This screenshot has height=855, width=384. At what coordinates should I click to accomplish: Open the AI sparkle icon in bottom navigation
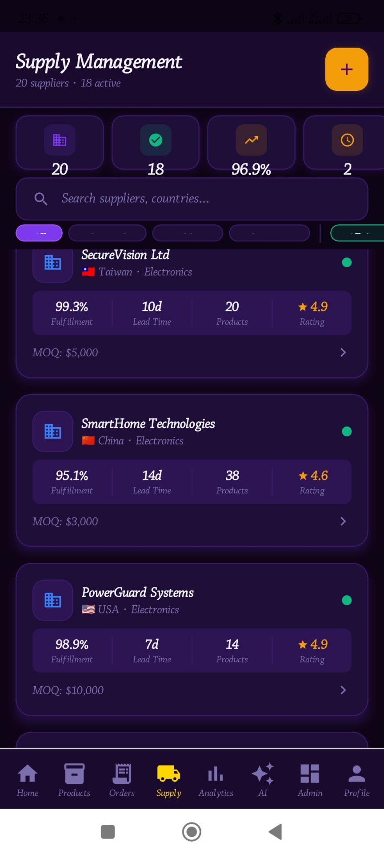pyautogui.click(x=263, y=779)
